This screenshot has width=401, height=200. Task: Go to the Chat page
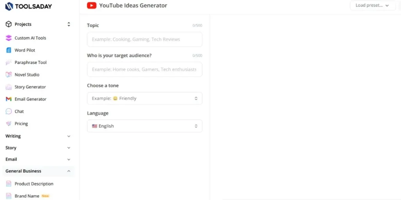[19, 111]
